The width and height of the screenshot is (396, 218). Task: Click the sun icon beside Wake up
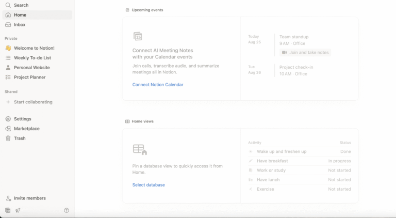click(251, 151)
